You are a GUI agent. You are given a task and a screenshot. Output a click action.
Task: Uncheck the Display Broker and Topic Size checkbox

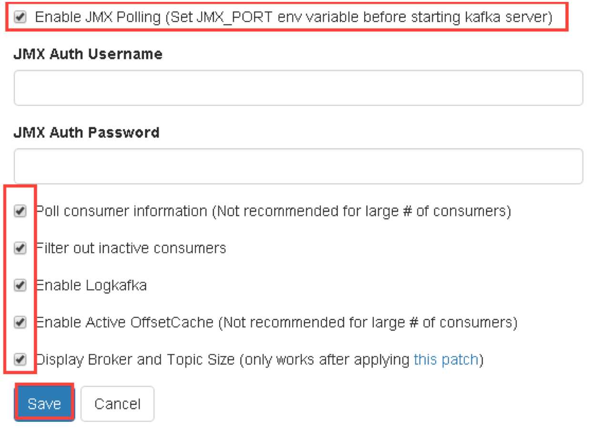click(20, 360)
